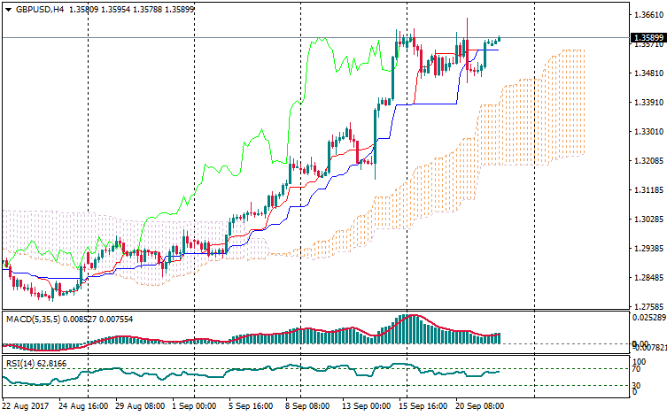Click the Ichimoku cloud projected ahead of price
The image size is (667, 416).
coord(549,106)
